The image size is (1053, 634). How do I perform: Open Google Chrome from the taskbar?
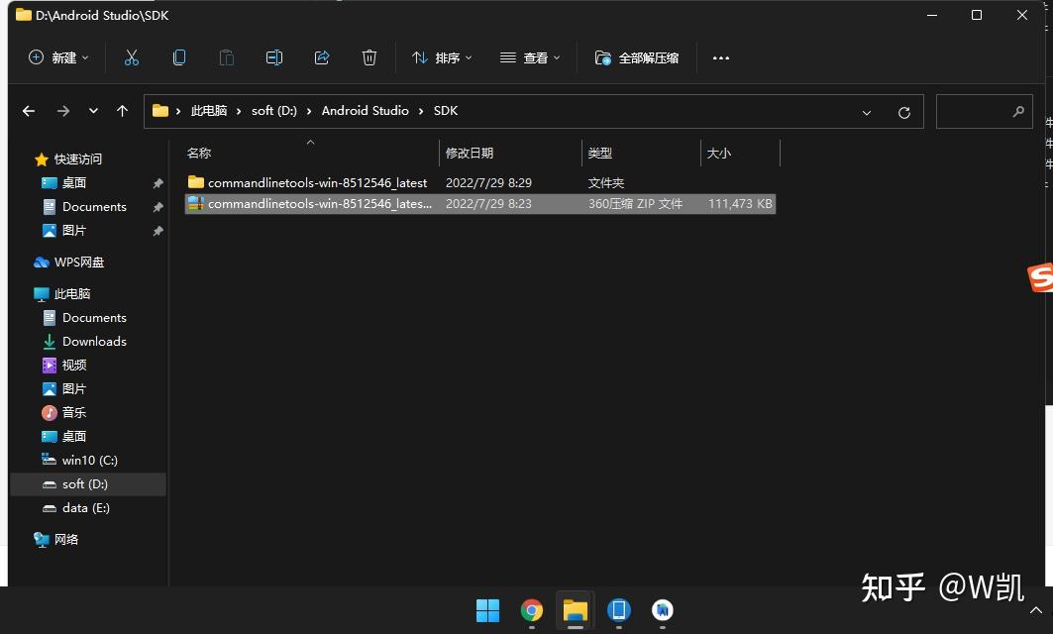pos(531,610)
